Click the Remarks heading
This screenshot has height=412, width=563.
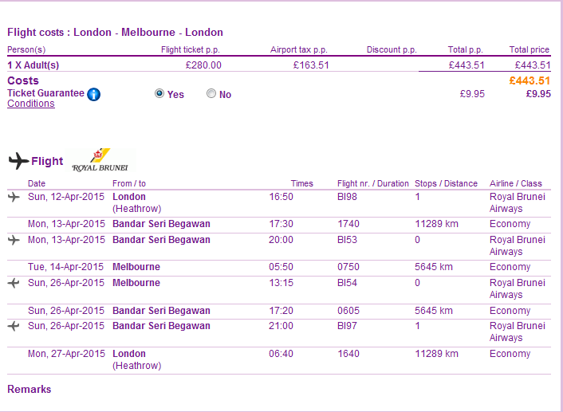(x=30, y=390)
